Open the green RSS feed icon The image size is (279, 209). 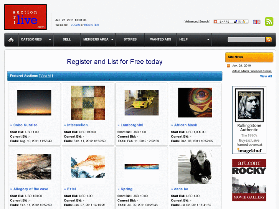click(269, 21)
